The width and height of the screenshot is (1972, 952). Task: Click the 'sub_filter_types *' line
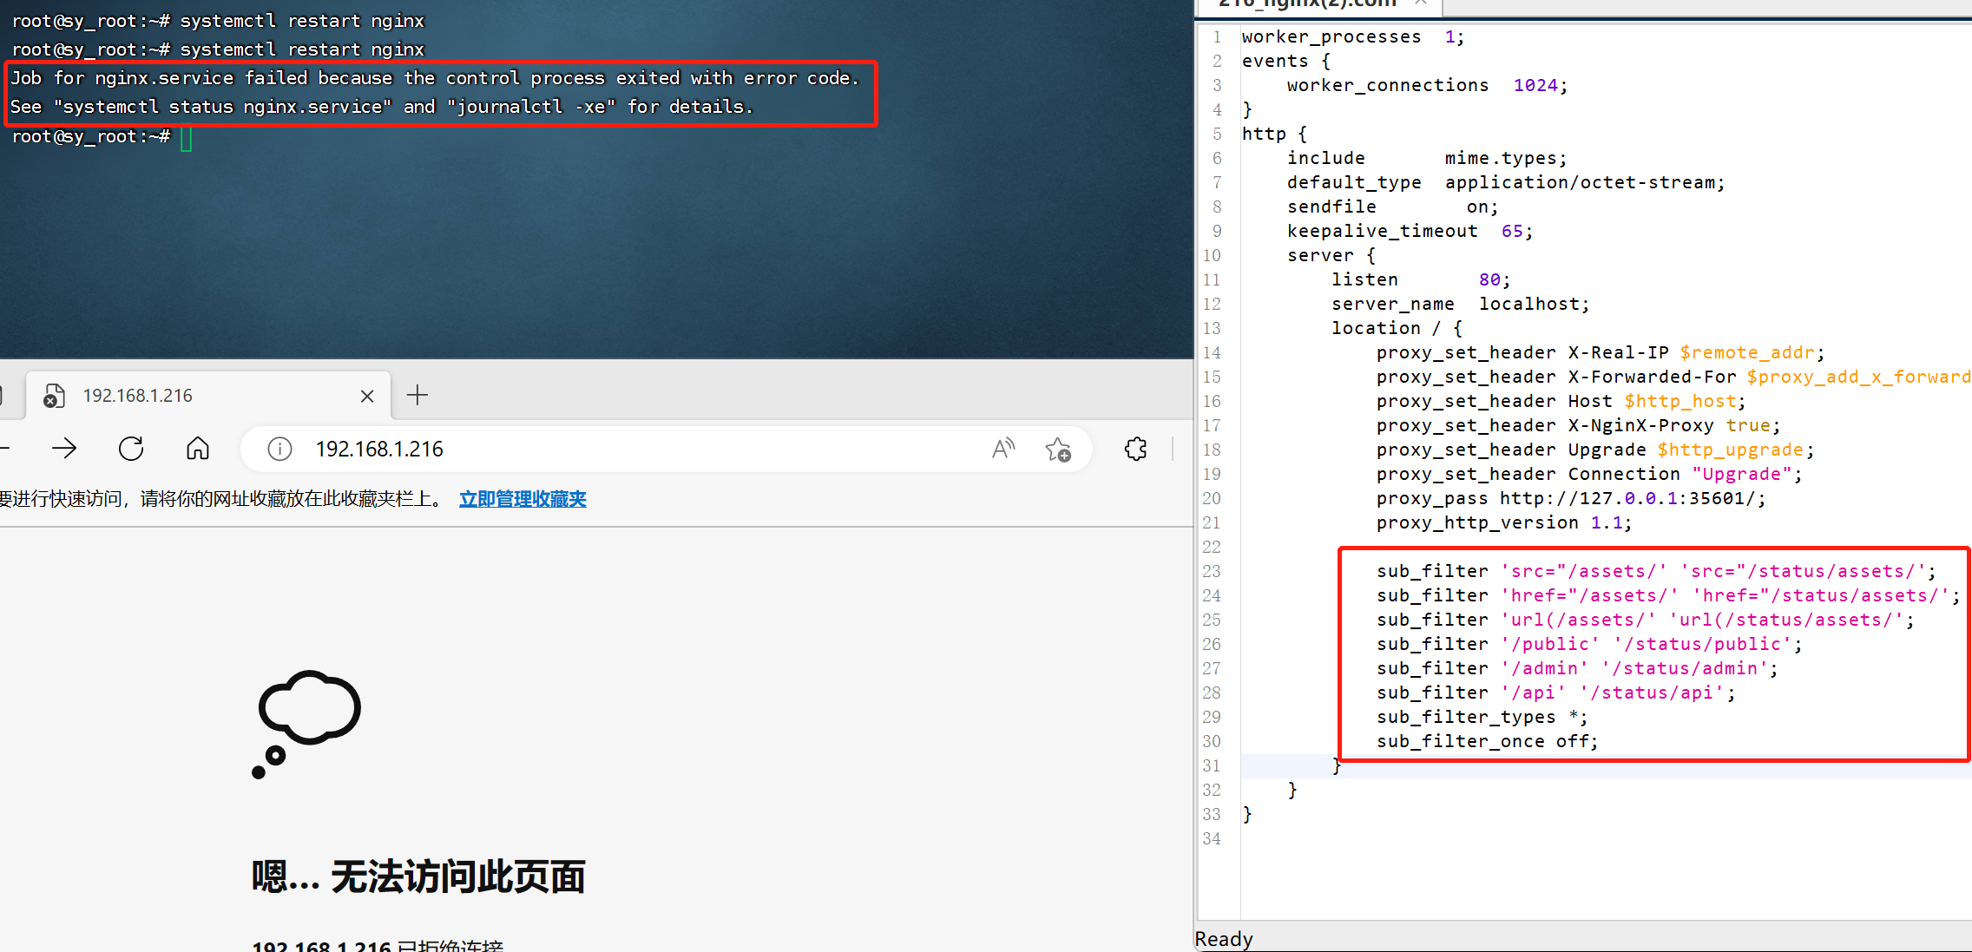(x=1482, y=717)
